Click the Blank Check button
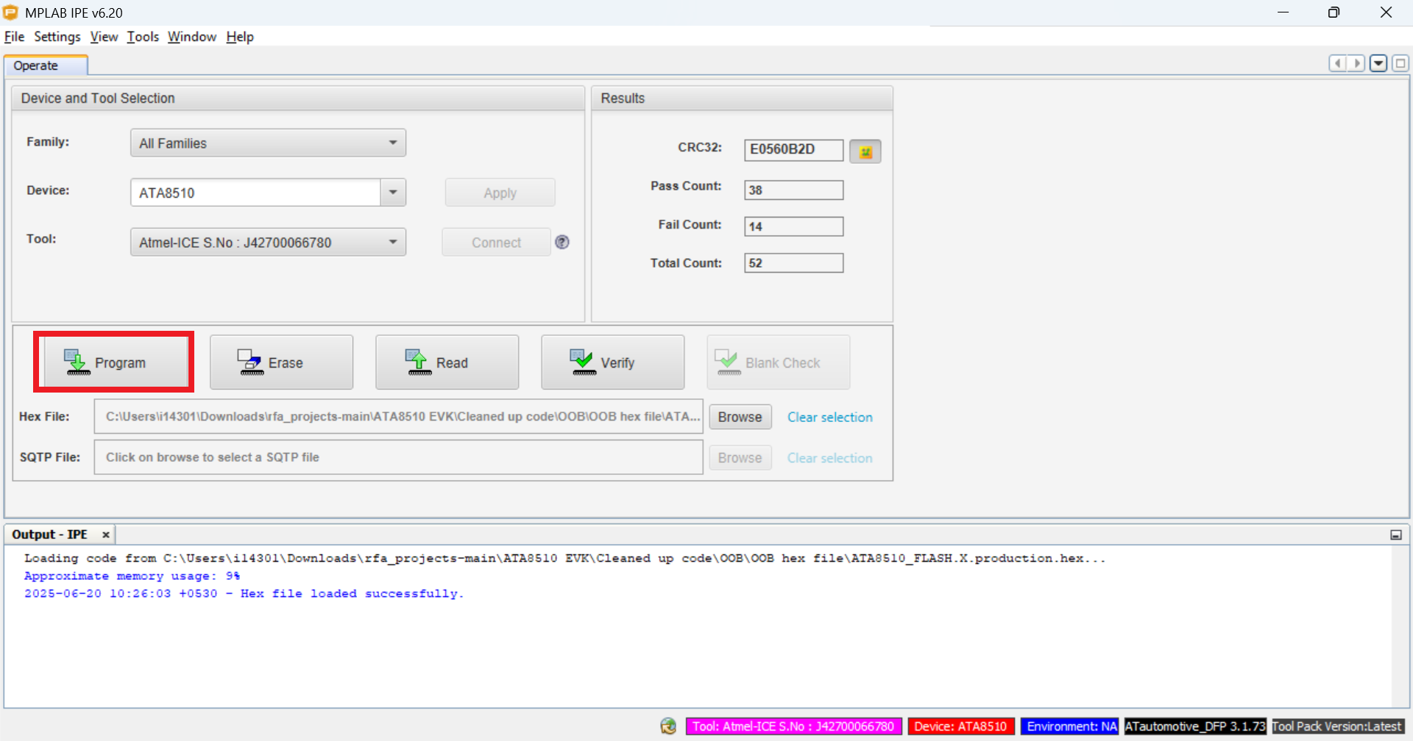Viewport: 1413px width, 741px height. [x=778, y=362]
